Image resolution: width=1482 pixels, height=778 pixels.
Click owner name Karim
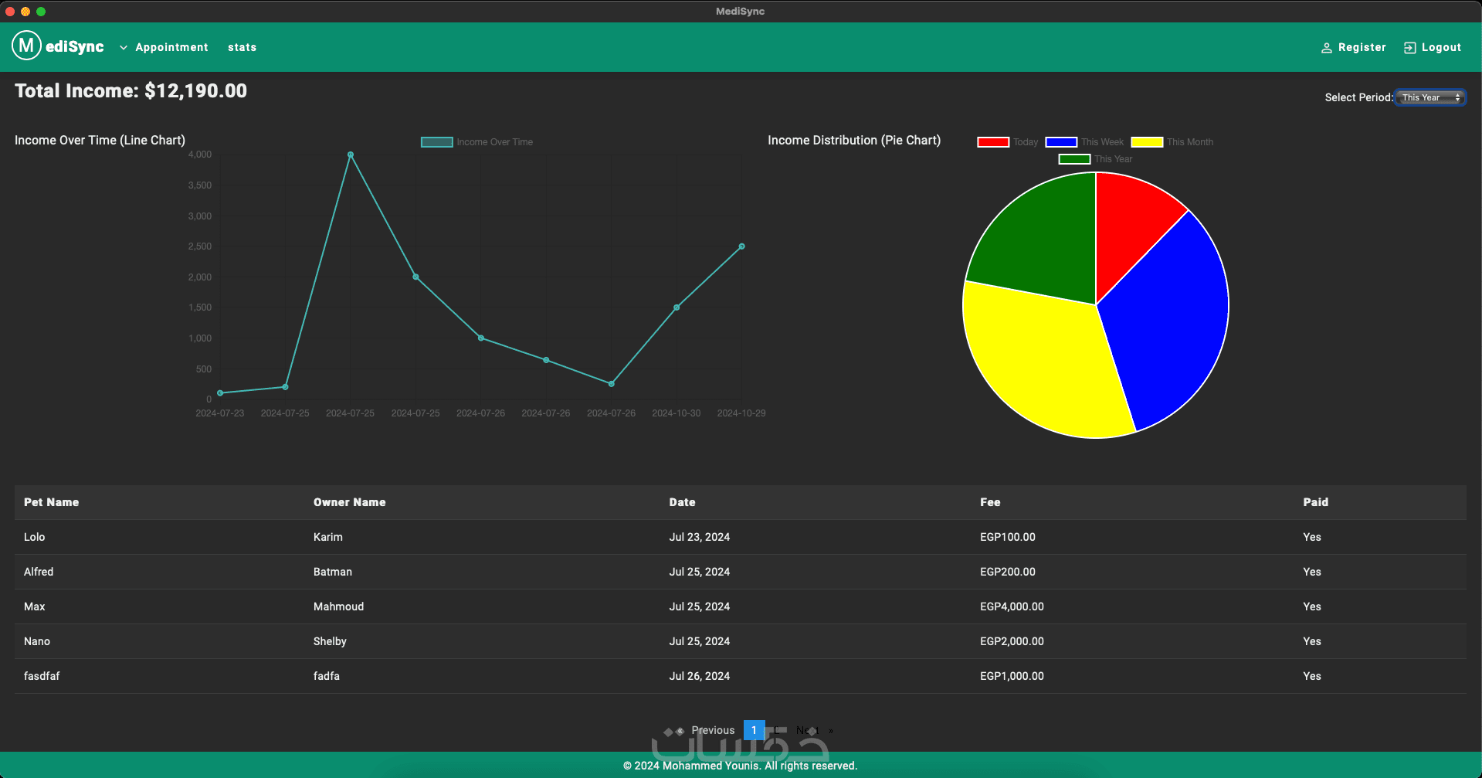pos(327,537)
